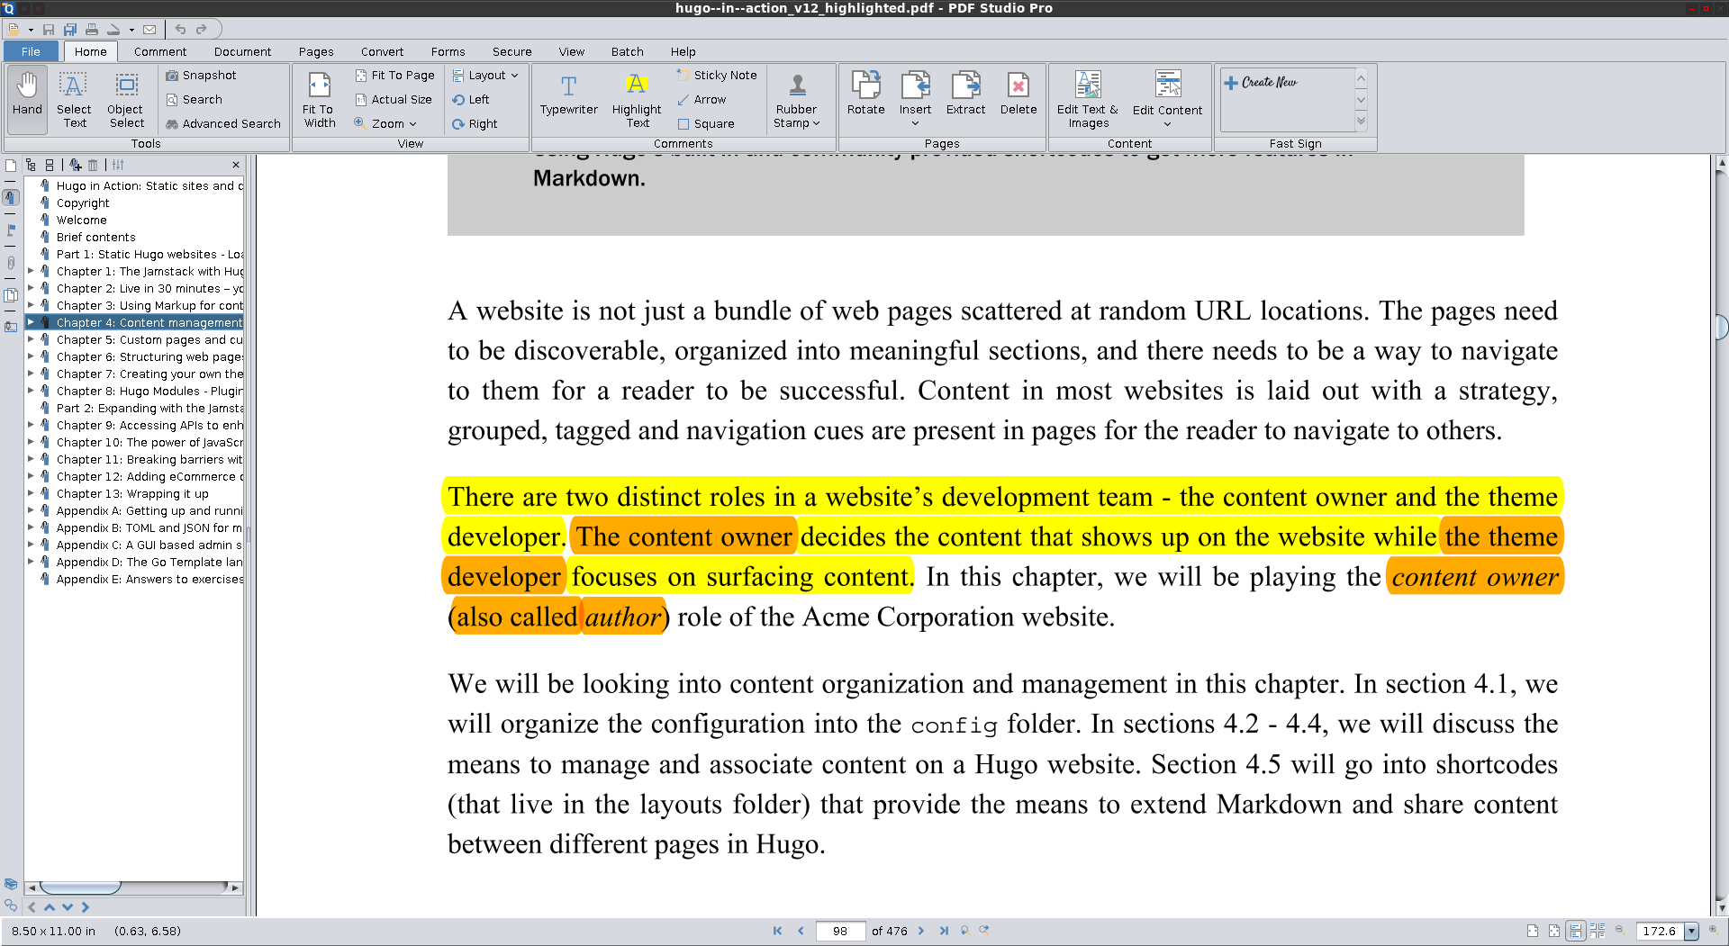Choose the Object Select tool
1729x946 pixels.
point(126,99)
